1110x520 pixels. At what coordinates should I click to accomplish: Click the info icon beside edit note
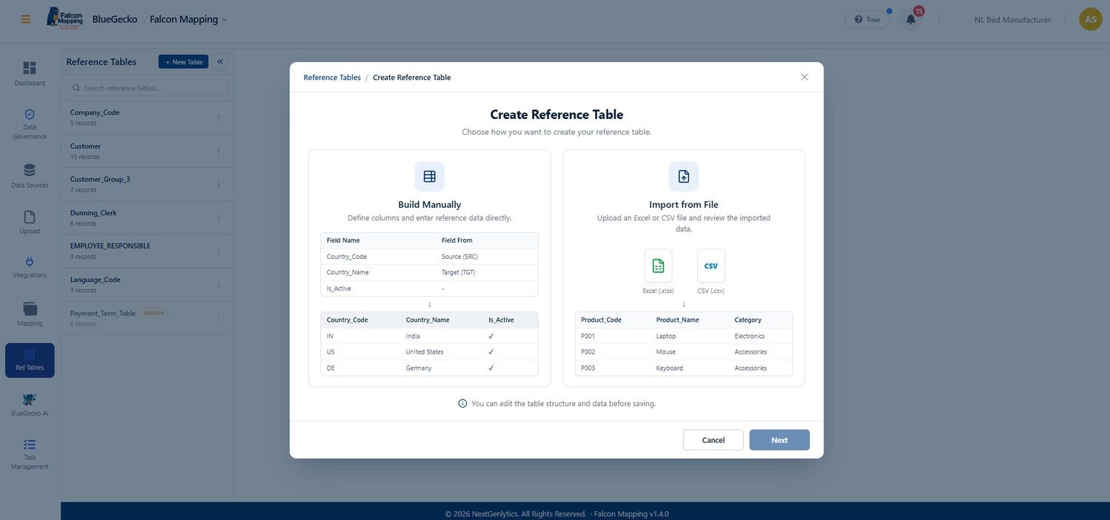(462, 404)
